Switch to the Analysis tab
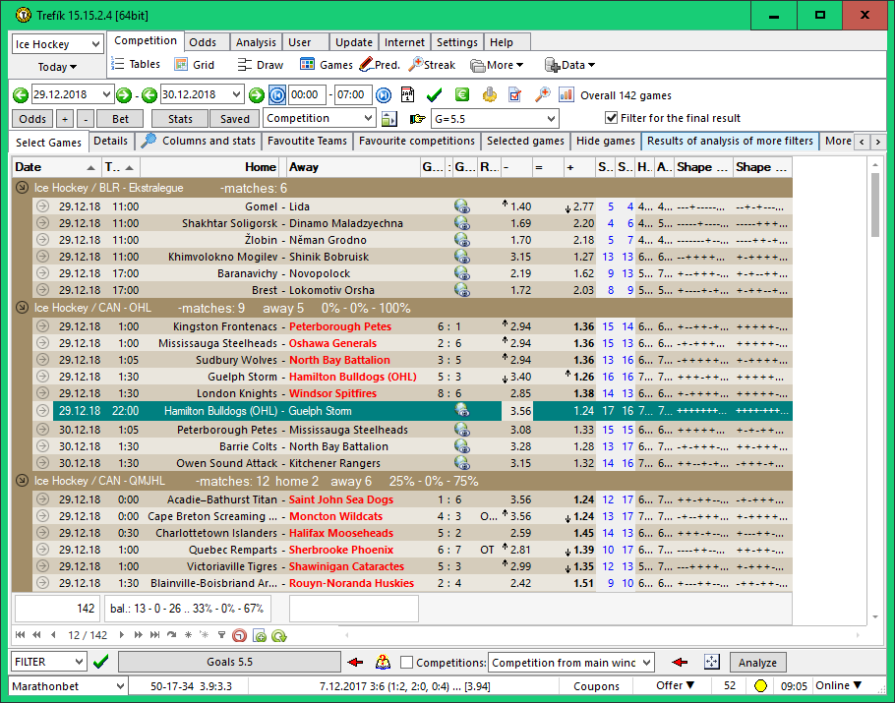Screen dimensions: 895x703 pos(256,42)
